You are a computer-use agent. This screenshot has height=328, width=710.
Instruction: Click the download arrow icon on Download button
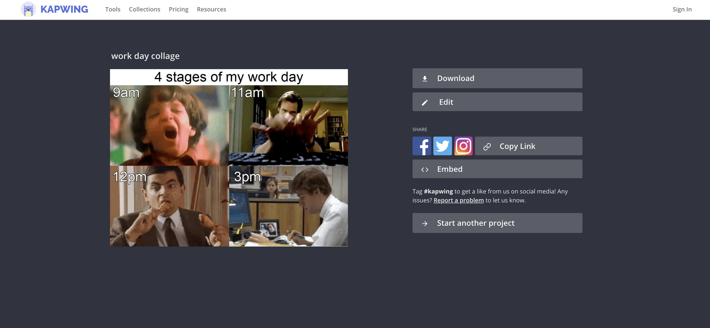pyautogui.click(x=425, y=78)
